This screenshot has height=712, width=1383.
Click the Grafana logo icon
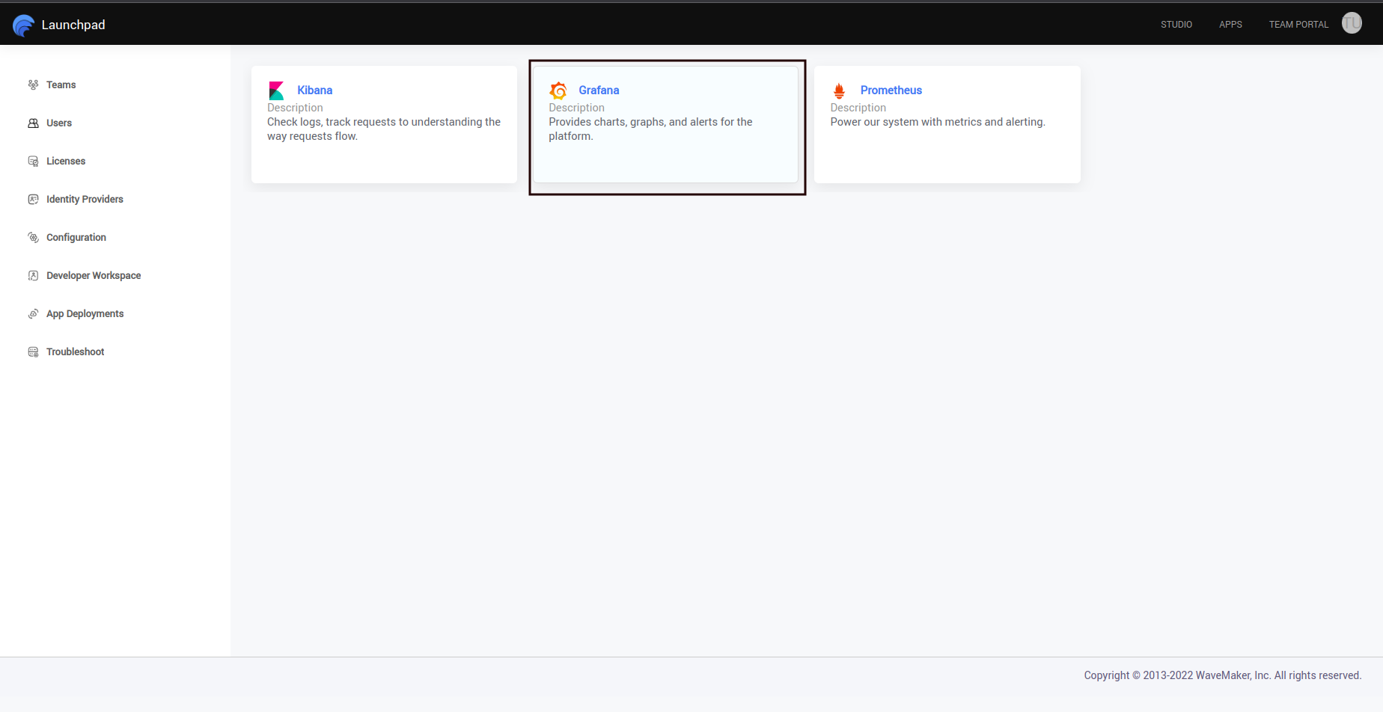(558, 90)
